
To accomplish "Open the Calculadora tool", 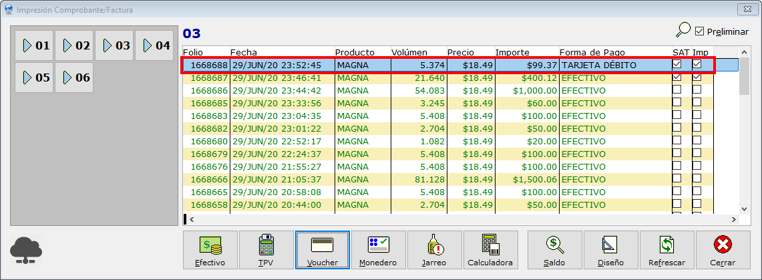I will tap(490, 251).
